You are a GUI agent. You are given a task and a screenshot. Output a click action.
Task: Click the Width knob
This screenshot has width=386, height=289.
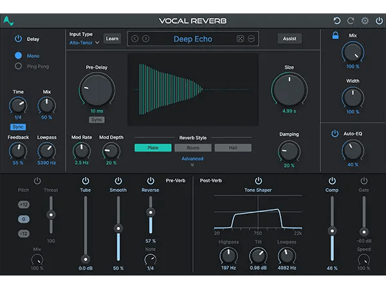353,98
